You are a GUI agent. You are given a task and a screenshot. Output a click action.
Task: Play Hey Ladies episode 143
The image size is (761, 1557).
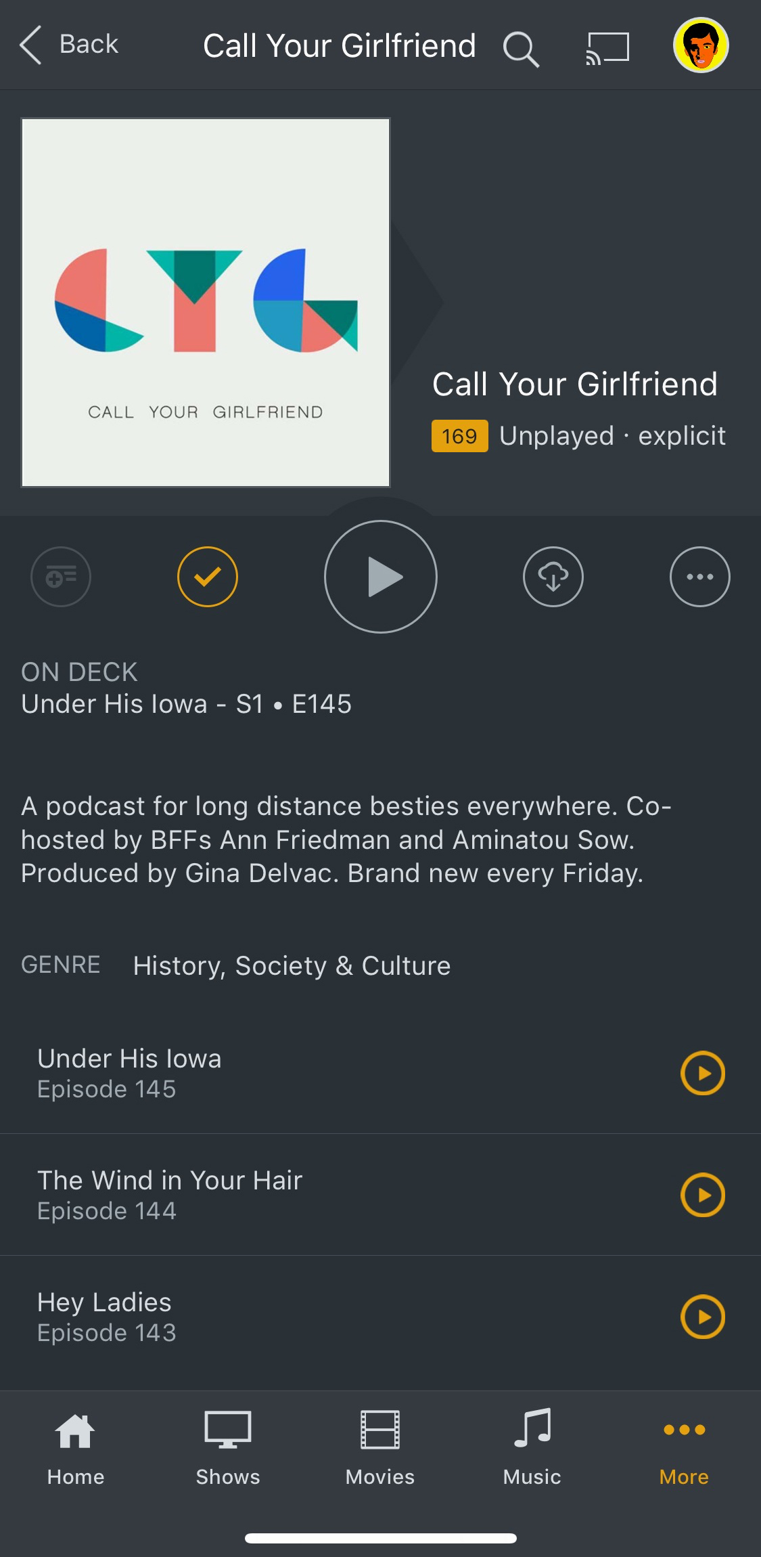pos(703,1317)
